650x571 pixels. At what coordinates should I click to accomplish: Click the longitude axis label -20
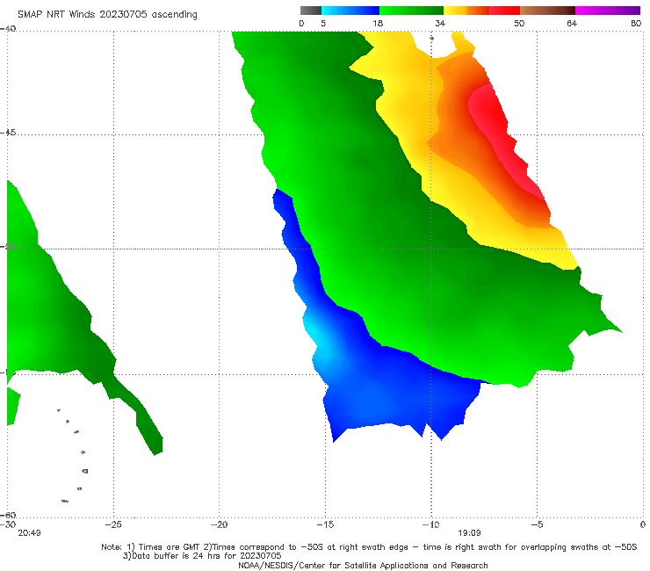(219, 524)
